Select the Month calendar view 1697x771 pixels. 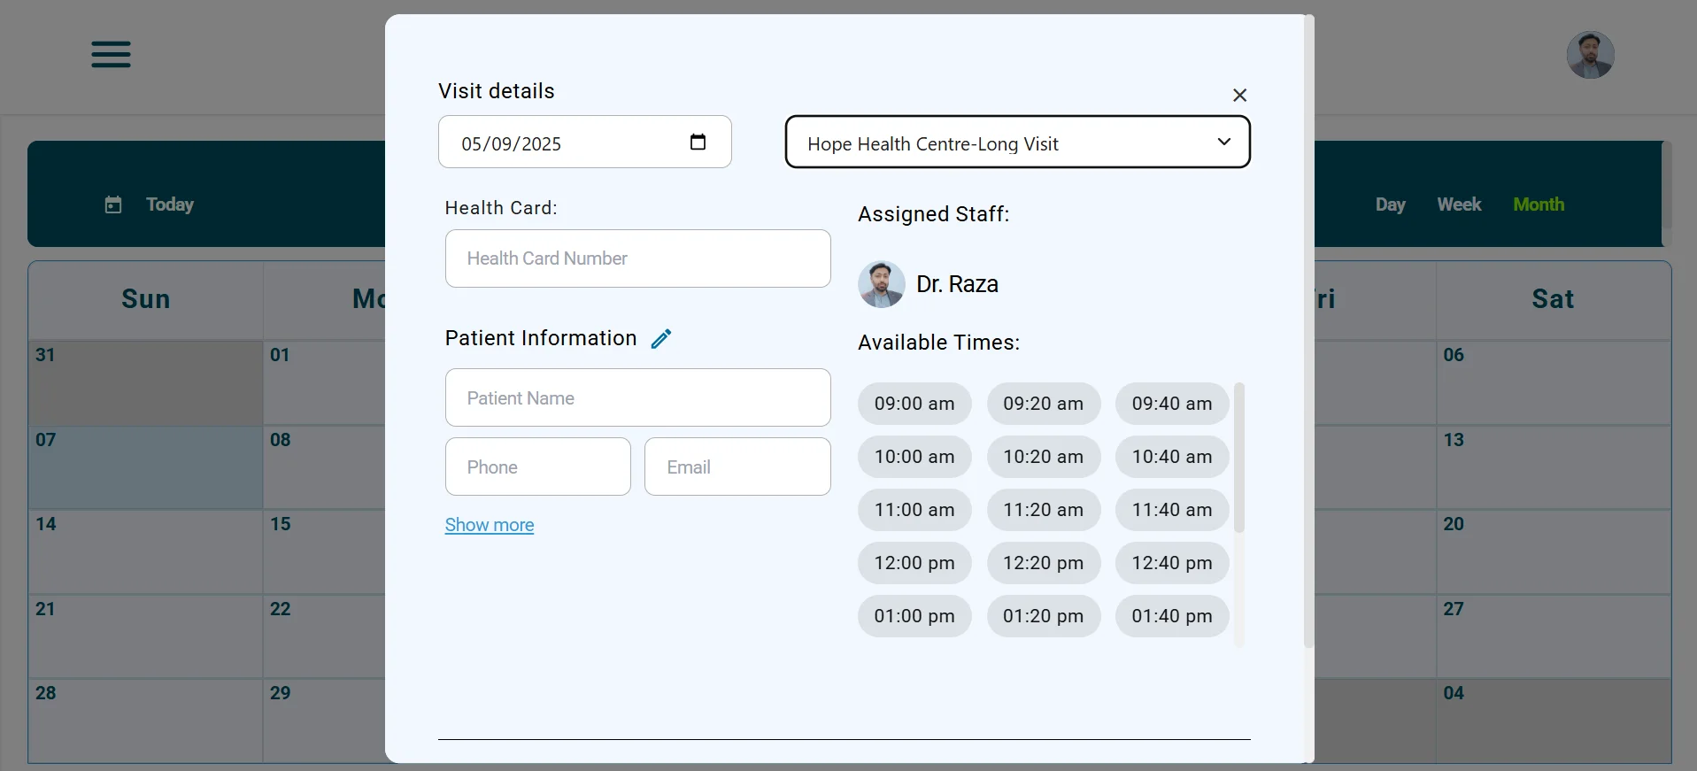tap(1538, 204)
